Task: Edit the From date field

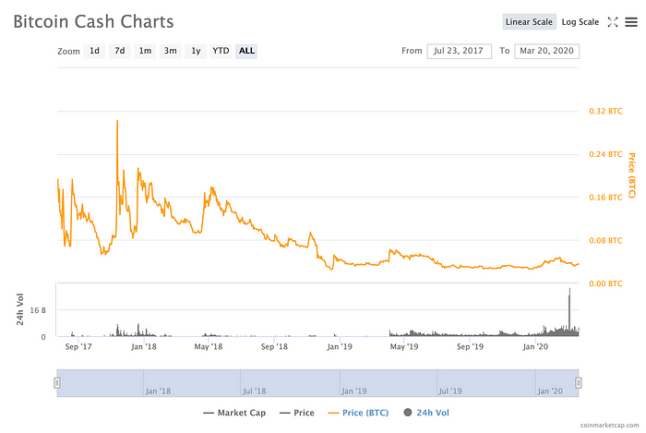Action: [459, 51]
